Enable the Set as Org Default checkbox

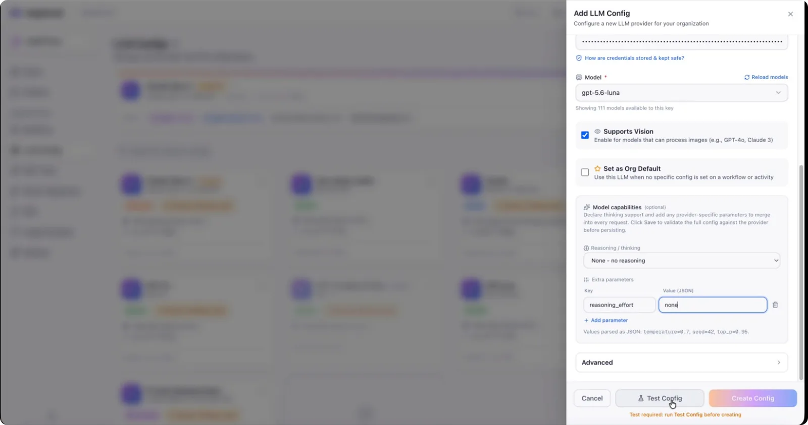coord(585,172)
